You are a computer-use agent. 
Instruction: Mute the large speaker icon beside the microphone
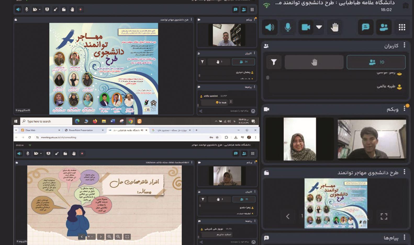(270, 27)
